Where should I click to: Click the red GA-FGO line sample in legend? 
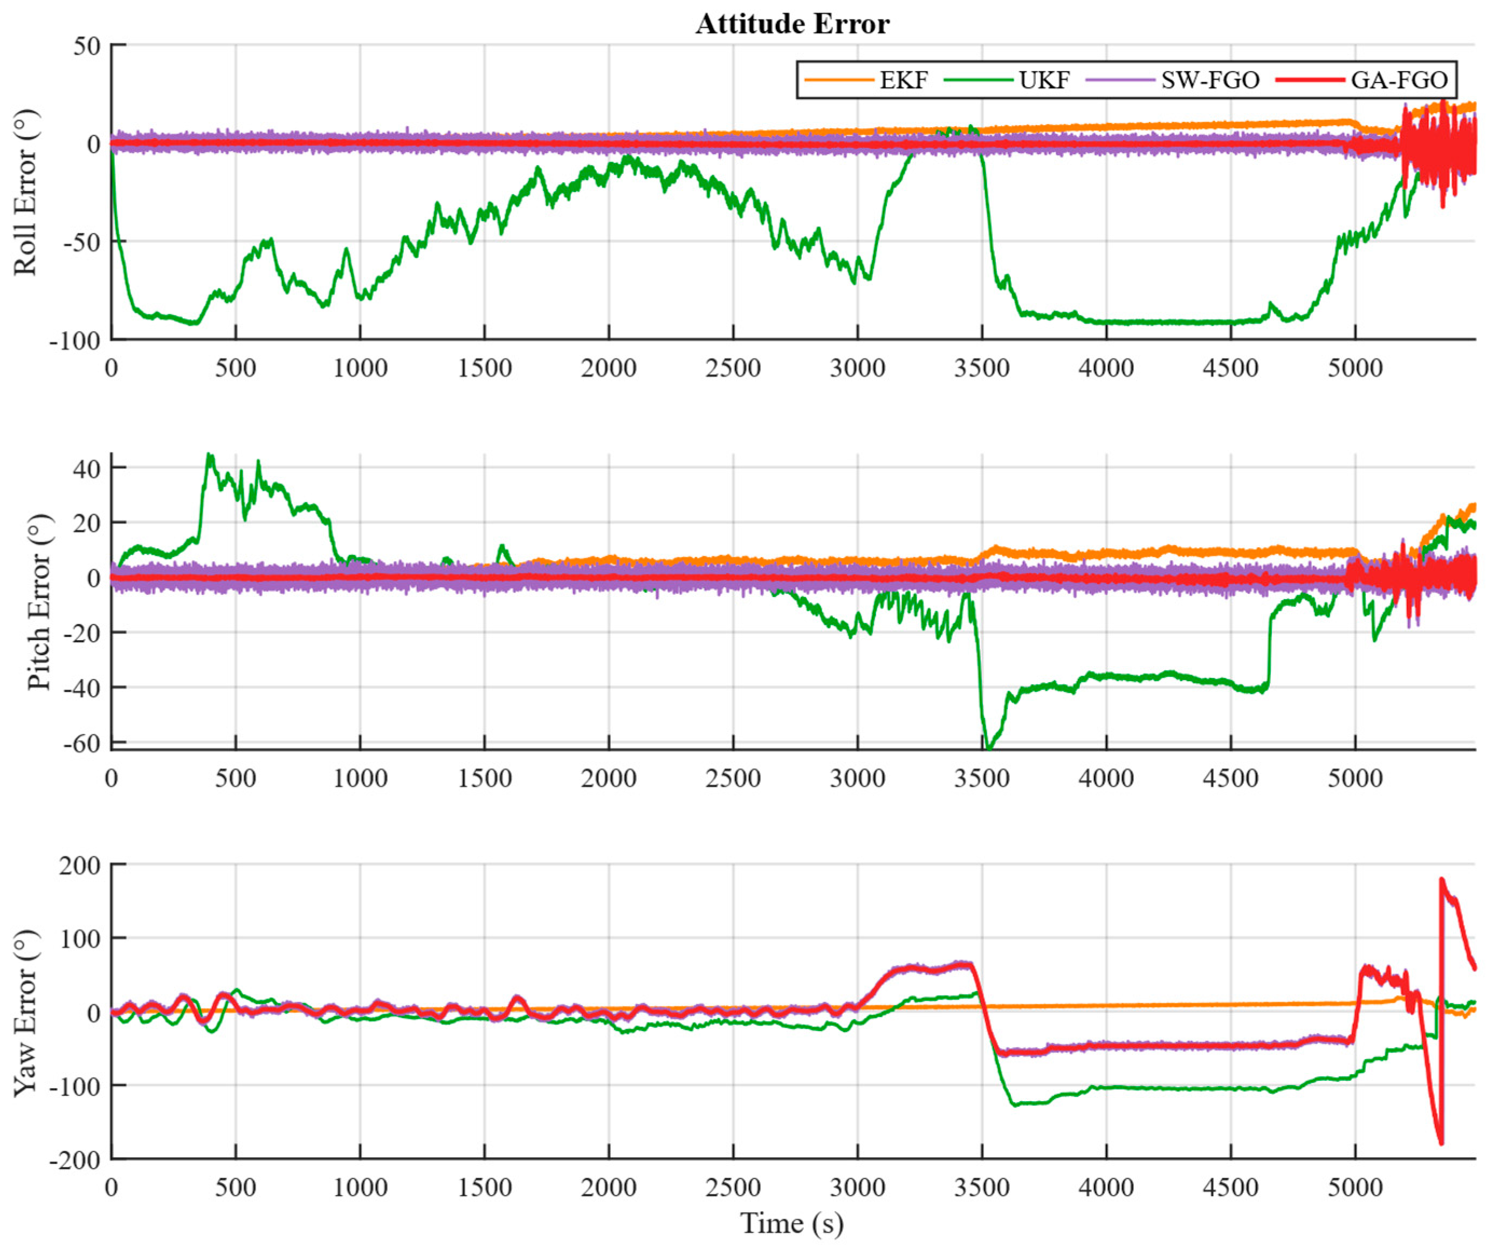(x=1310, y=80)
